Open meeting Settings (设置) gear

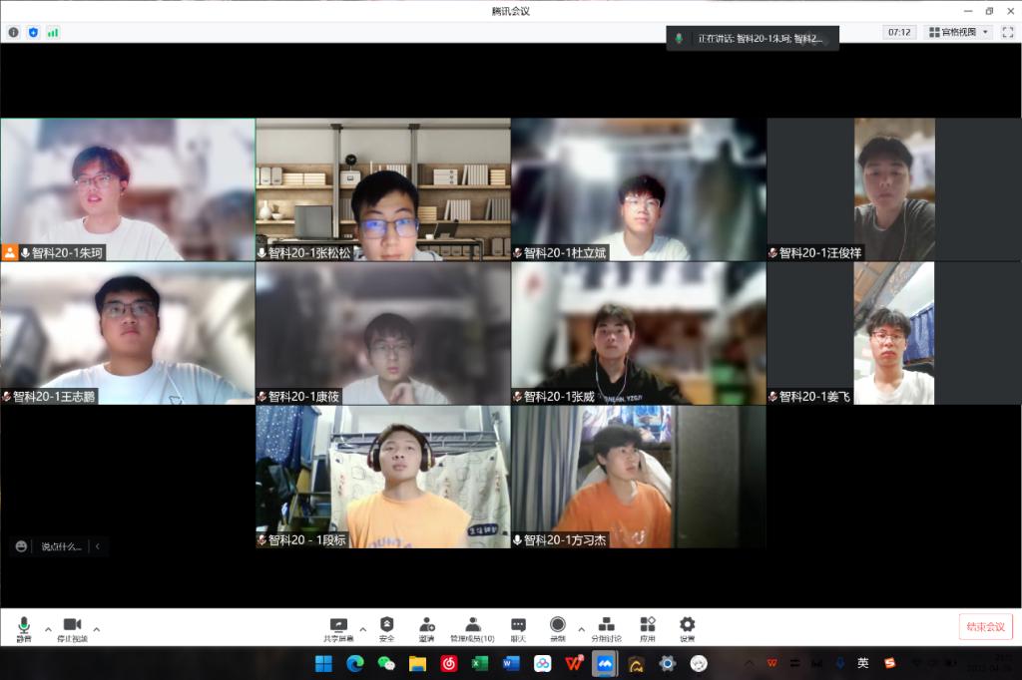coord(687,628)
